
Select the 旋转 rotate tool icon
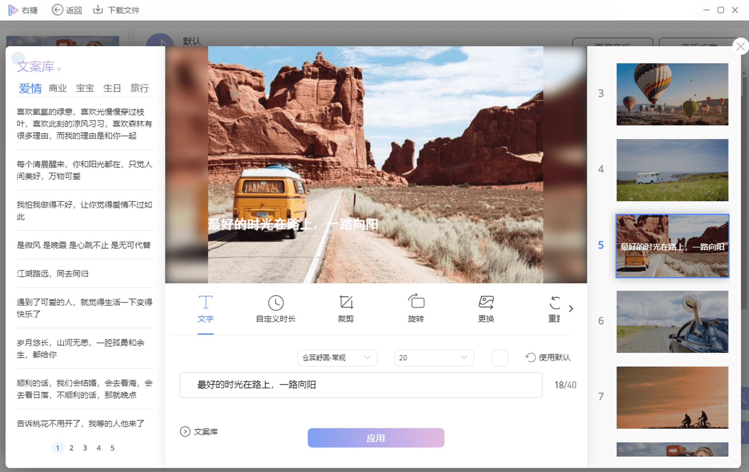(x=416, y=301)
